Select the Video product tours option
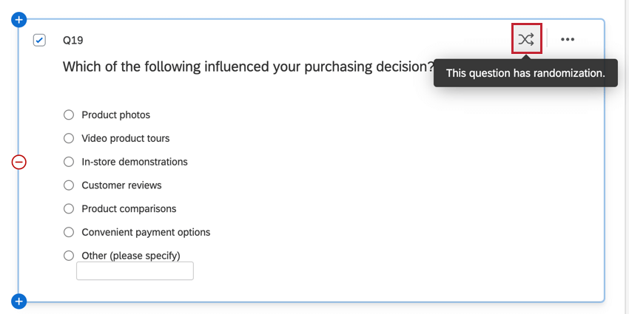The image size is (629, 314). [x=69, y=138]
